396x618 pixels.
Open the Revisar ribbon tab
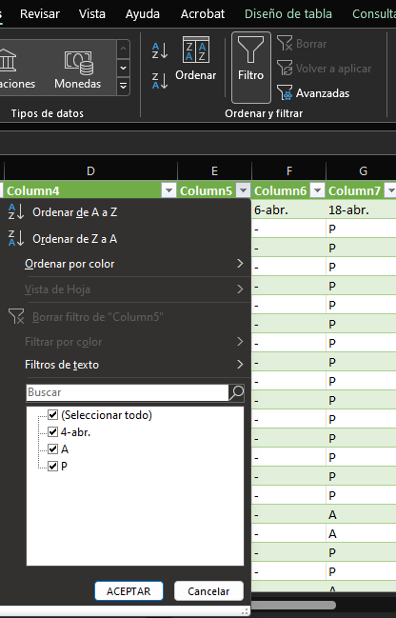tap(40, 13)
